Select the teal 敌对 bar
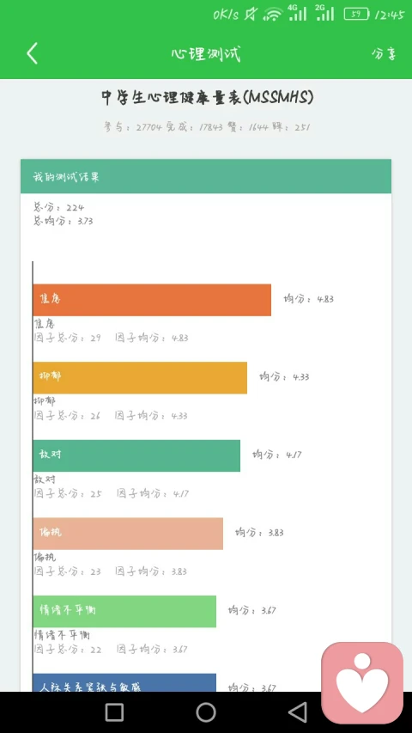Screen dimensions: 412x733 click(136, 455)
